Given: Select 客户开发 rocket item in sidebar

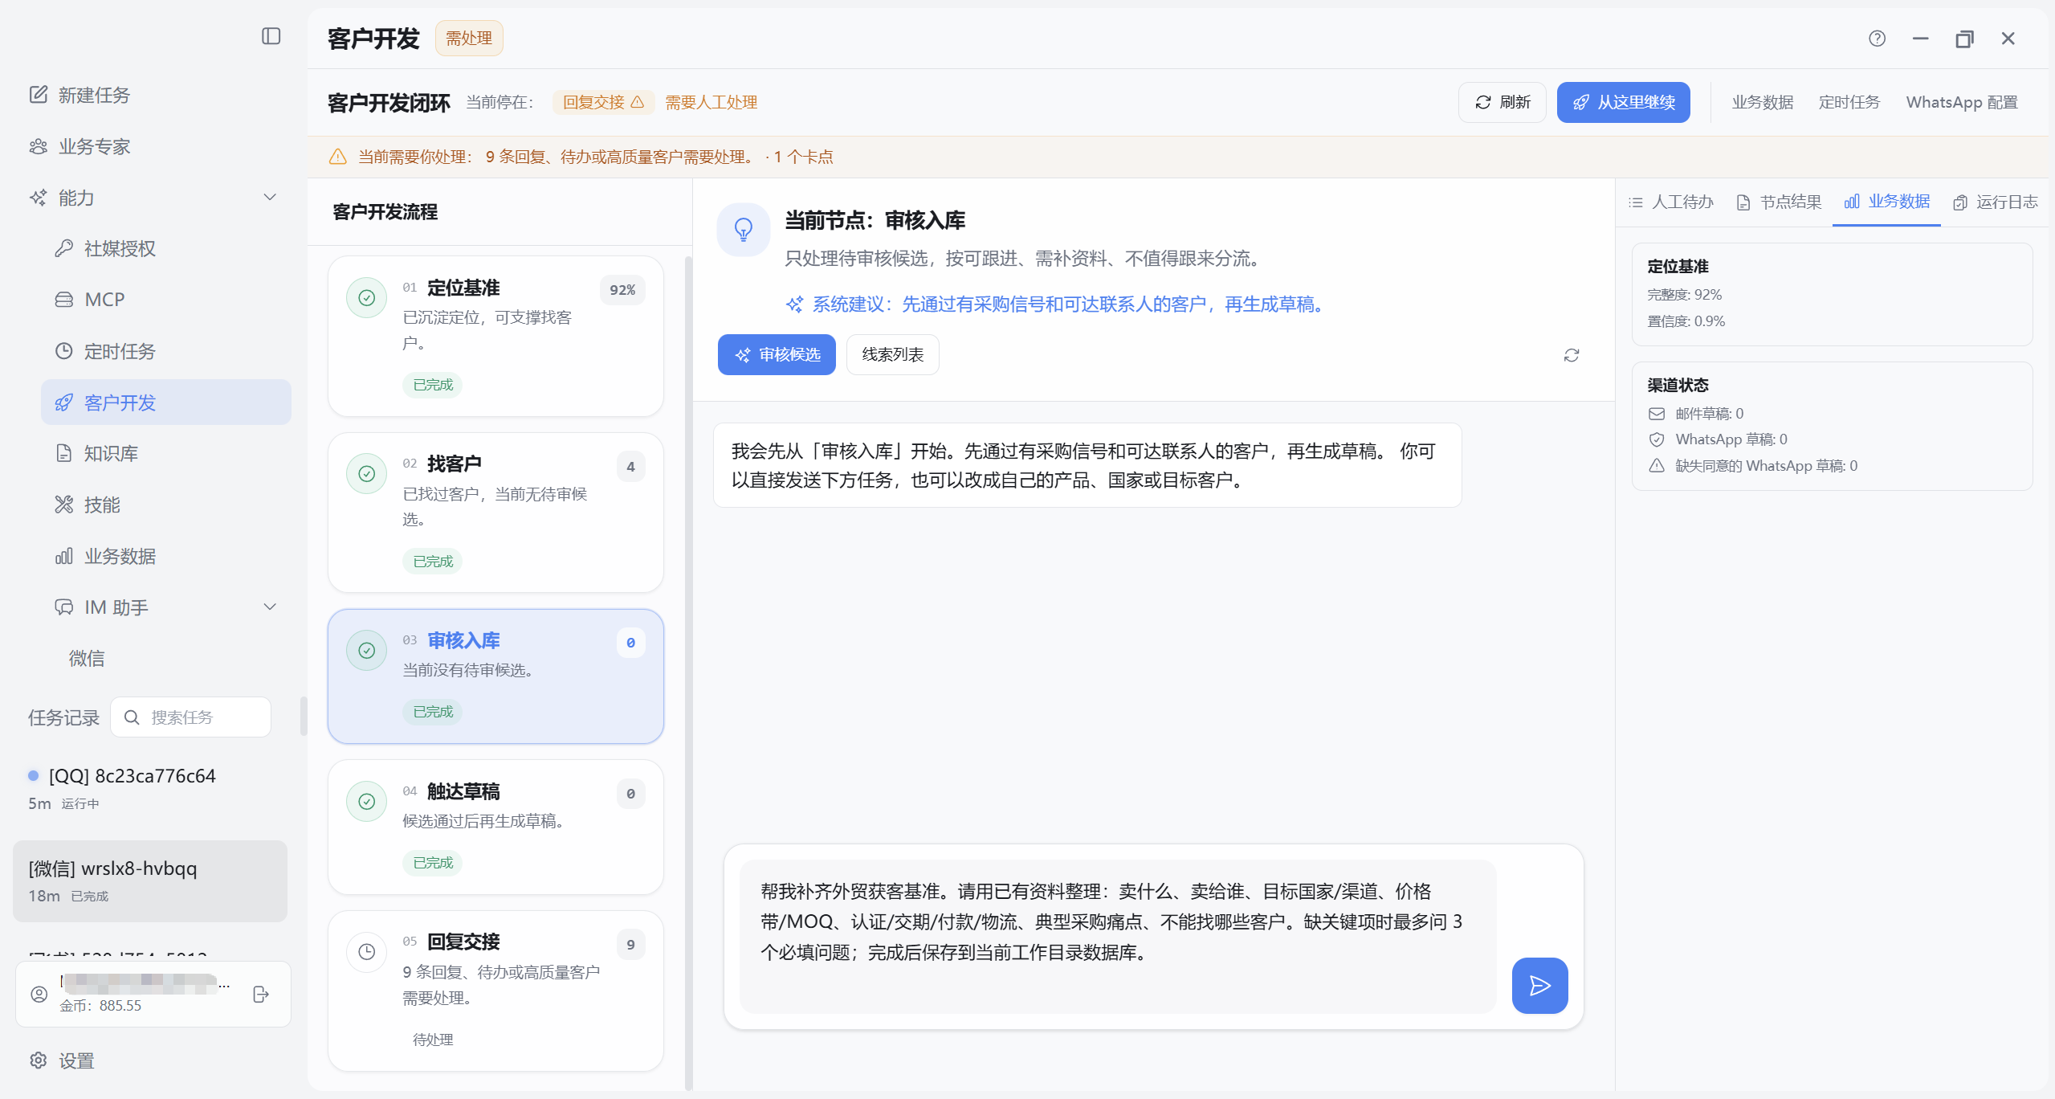Looking at the screenshot, I should tap(166, 402).
